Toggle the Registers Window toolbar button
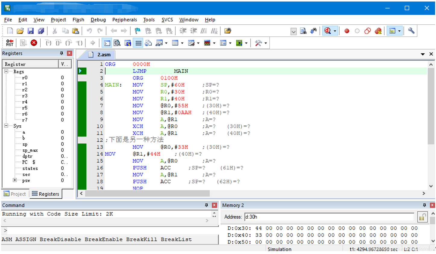Screen dimensions: 436x254 pos(138,43)
